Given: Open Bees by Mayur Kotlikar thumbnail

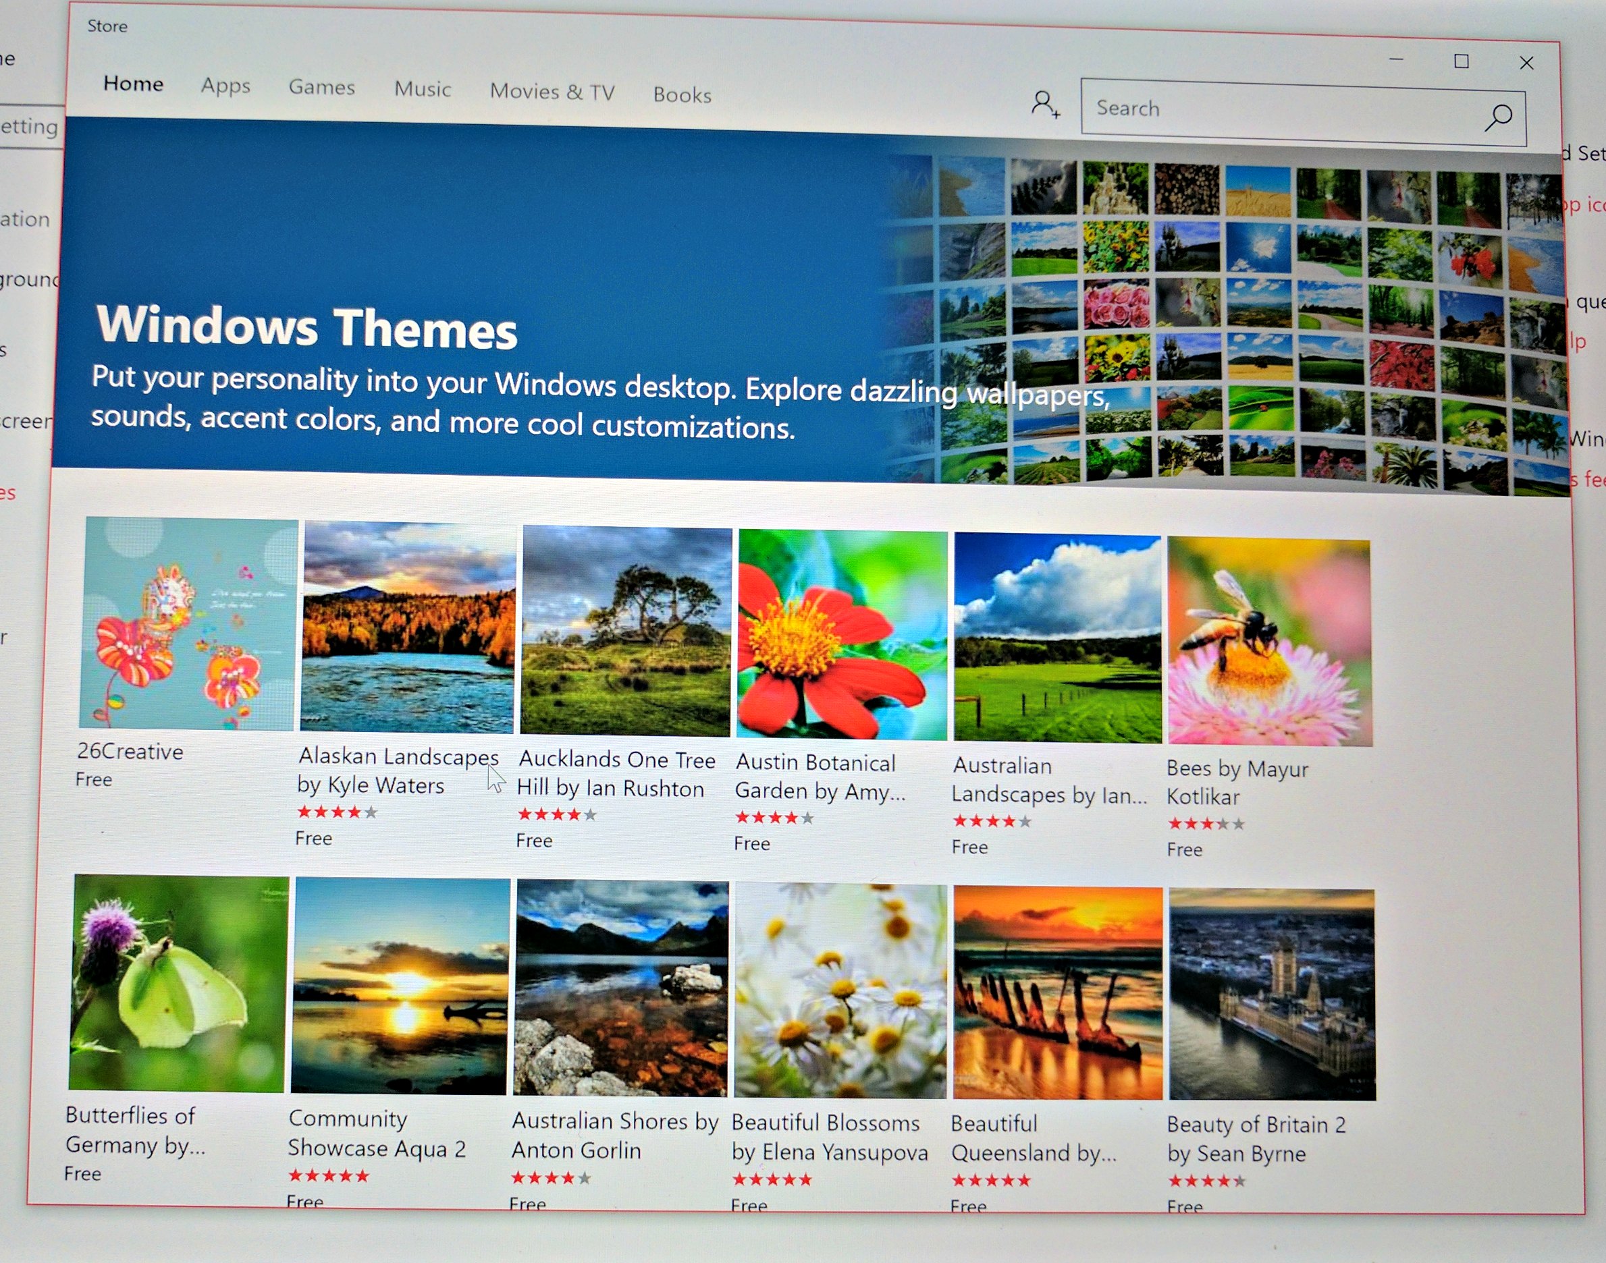Looking at the screenshot, I should [1269, 642].
